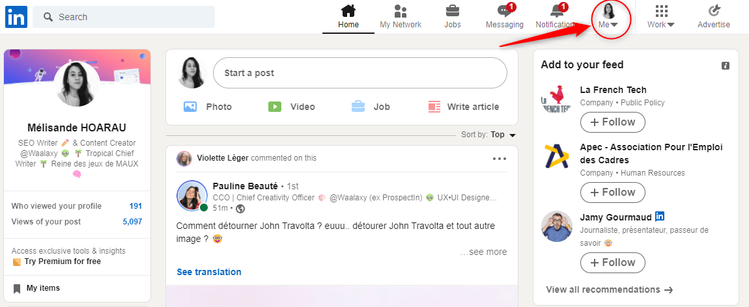Open Messaging with unread badge
The width and height of the screenshot is (749, 307).
click(x=504, y=11)
